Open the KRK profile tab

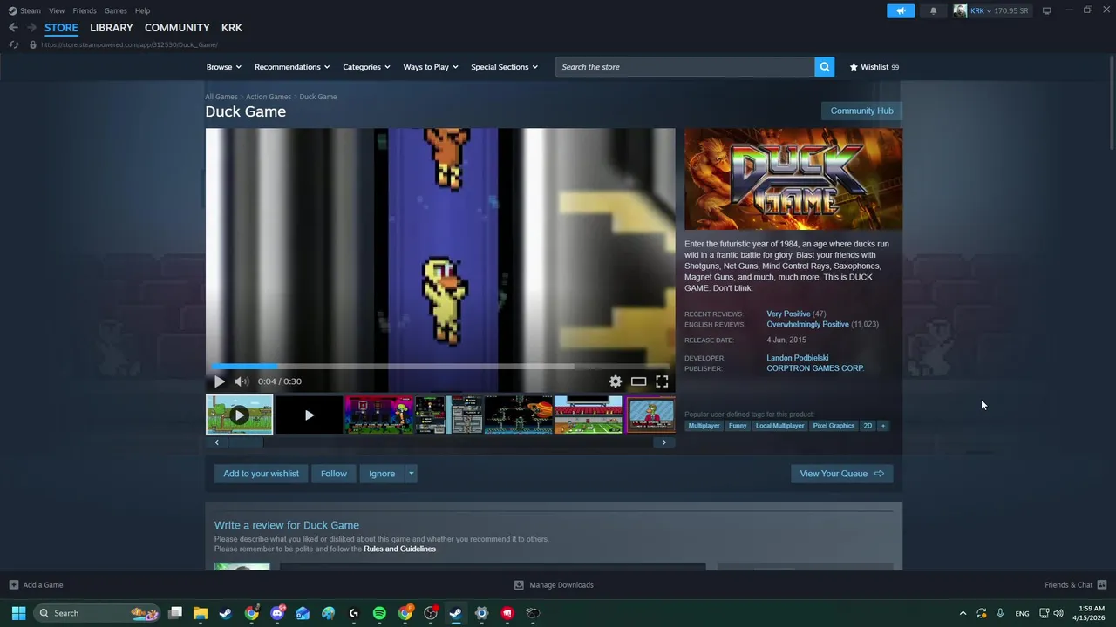232,28
